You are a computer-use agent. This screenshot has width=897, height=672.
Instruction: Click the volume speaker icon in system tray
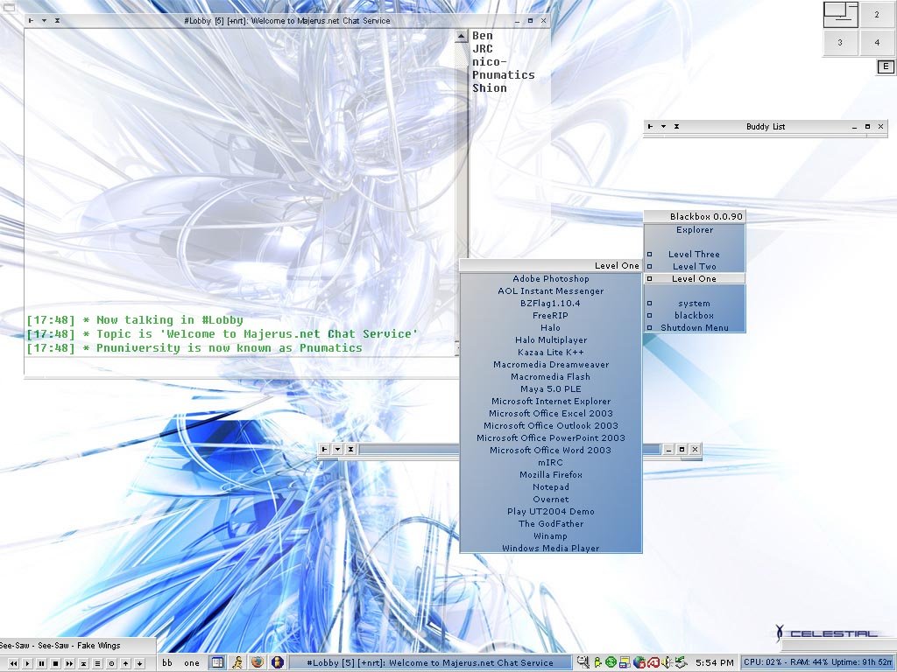[x=666, y=663]
